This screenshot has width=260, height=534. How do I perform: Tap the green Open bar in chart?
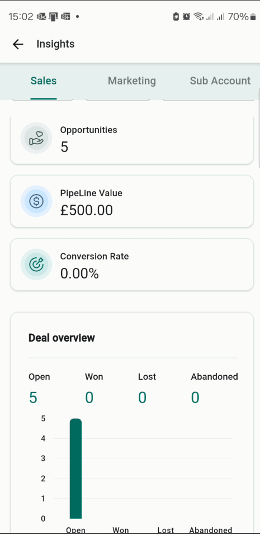coord(75,469)
